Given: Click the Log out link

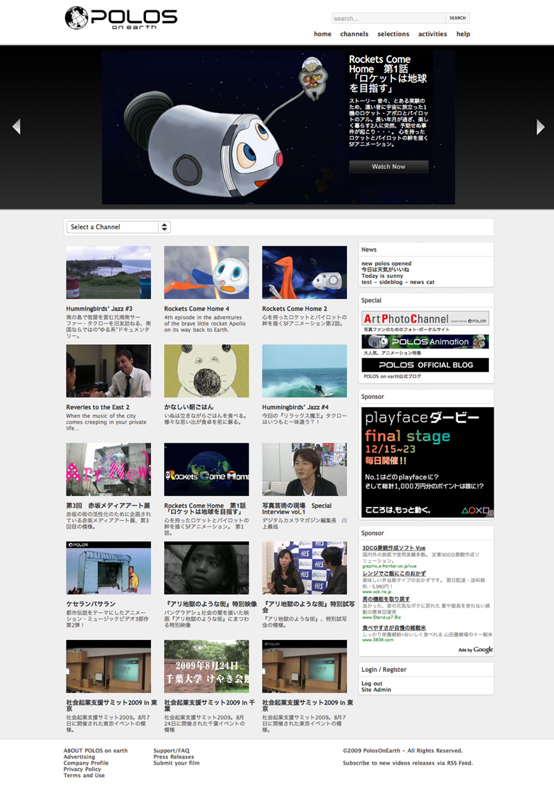Looking at the screenshot, I should pyautogui.click(x=372, y=684).
